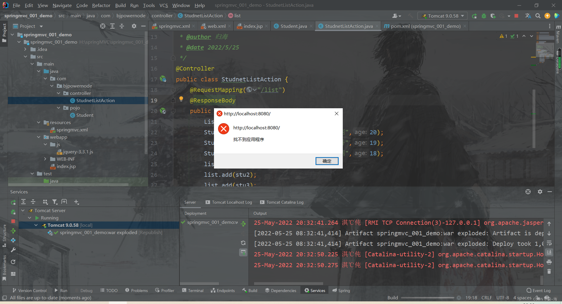Click refresh icon in Deployment panel
Viewport: 562px width, 304px height.
pyautogui.click(x=243, y=243)
